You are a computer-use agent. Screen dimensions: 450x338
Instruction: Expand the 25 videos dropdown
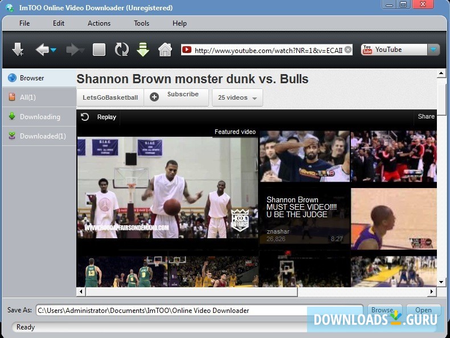[238, 97]
